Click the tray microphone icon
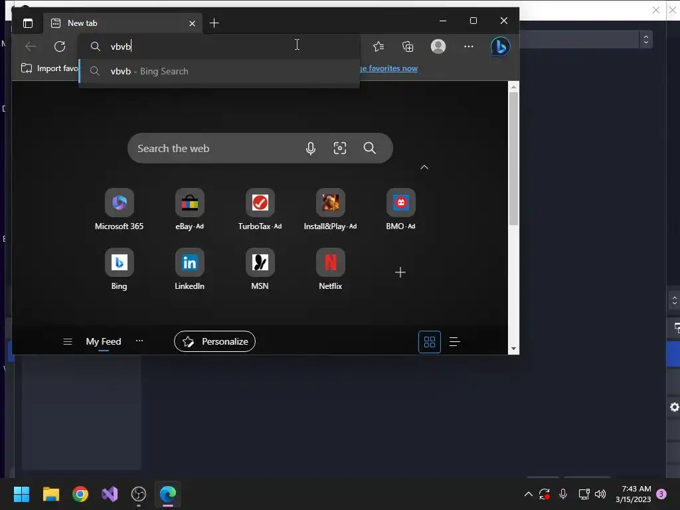 click(x=563, y=494)
